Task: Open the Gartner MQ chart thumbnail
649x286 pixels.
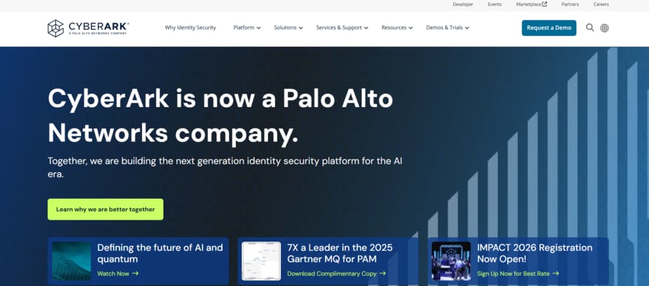Action: (261, 261)
